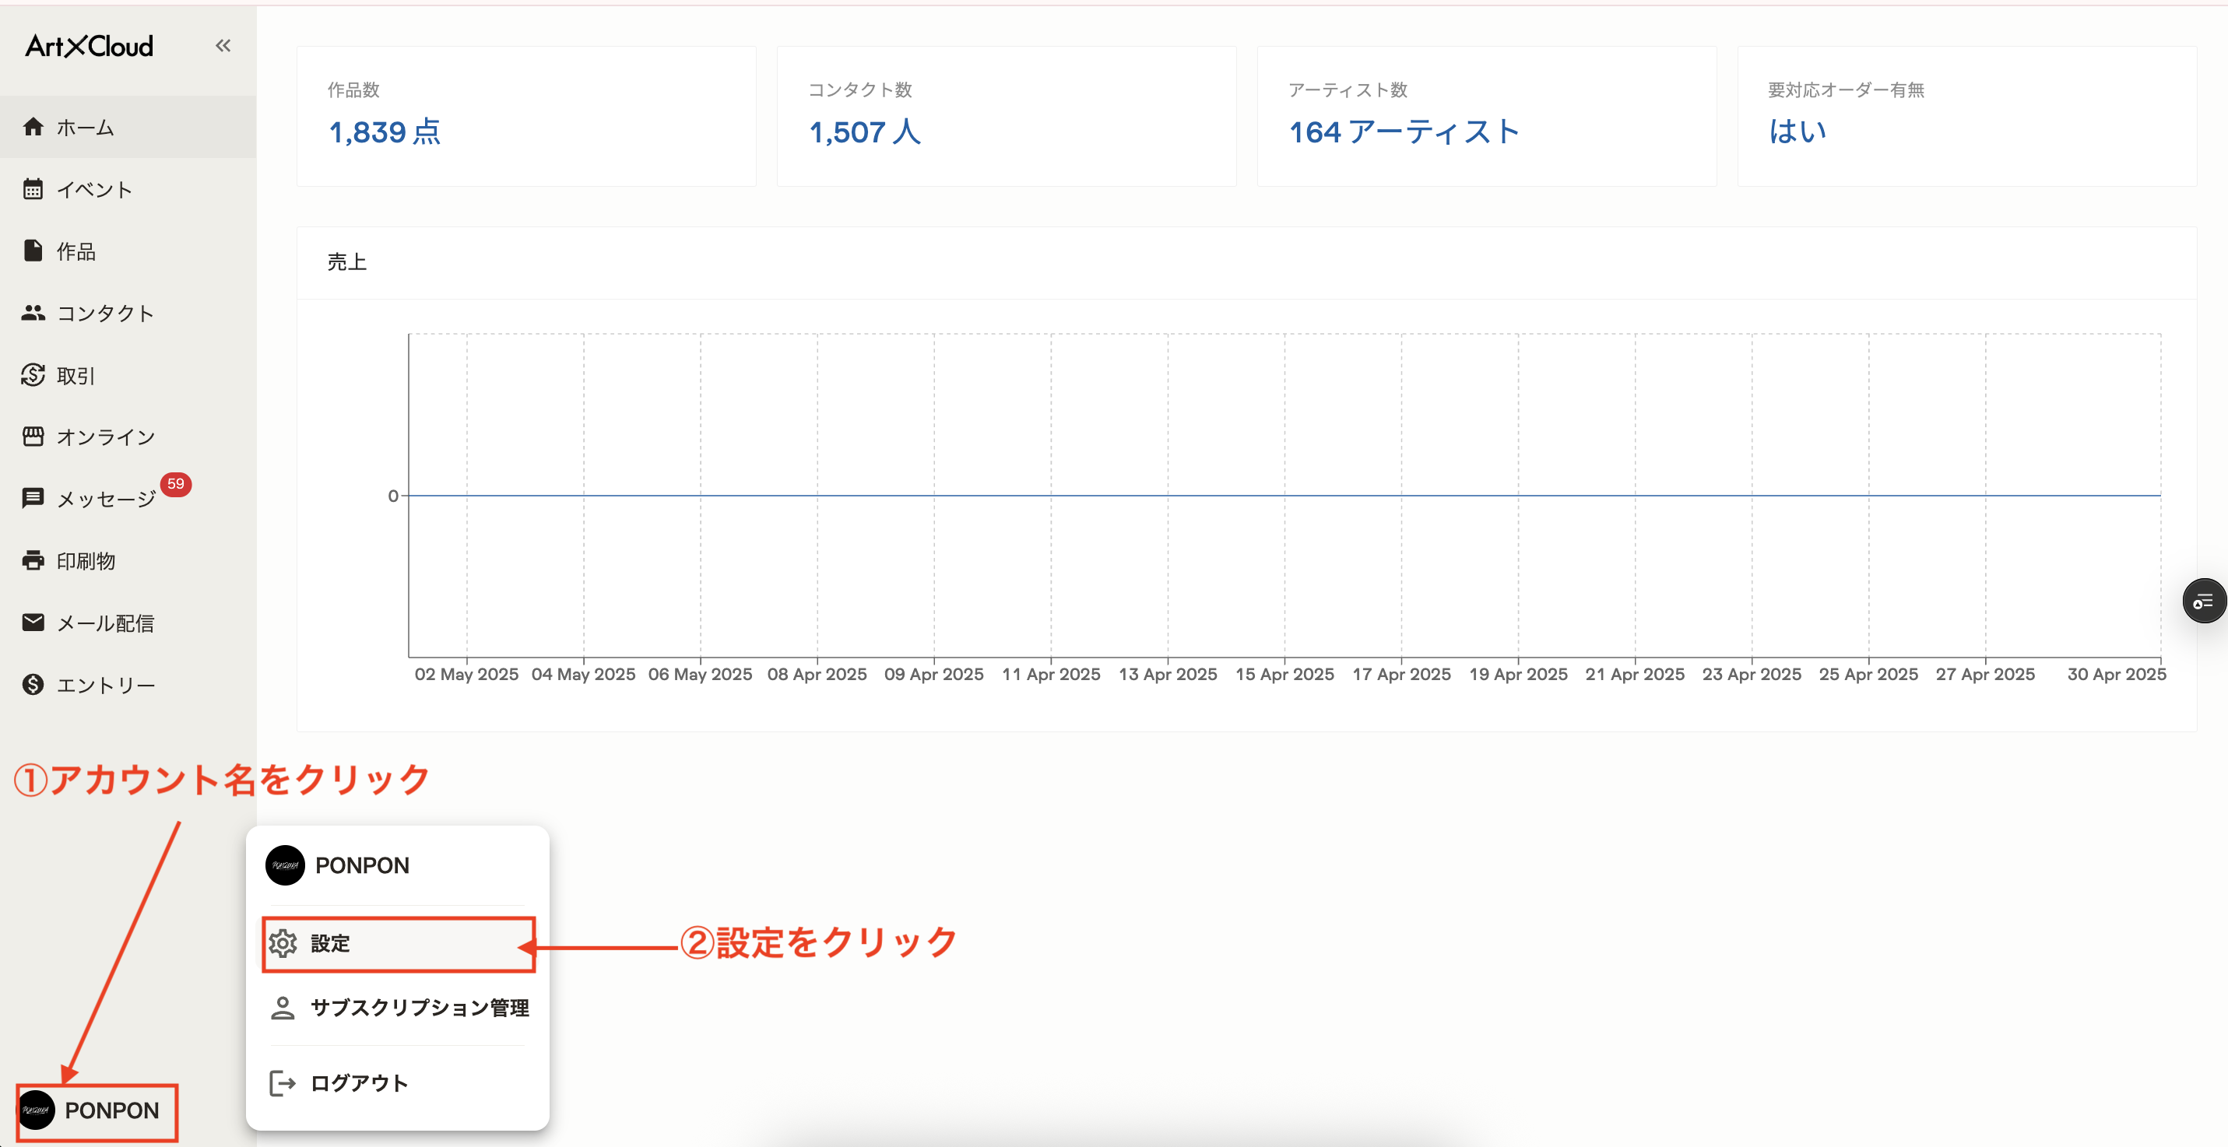
Task: Click the storefront icon for オンライン
Action: (33, 437)
